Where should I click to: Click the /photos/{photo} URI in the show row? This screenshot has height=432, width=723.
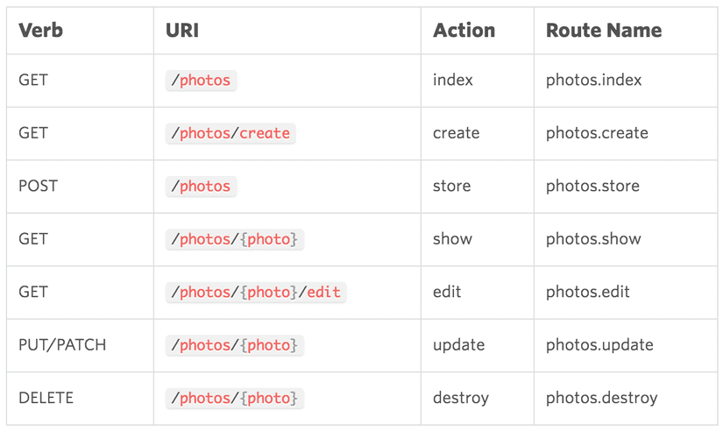pyautogui.click(x=234, y=239)
